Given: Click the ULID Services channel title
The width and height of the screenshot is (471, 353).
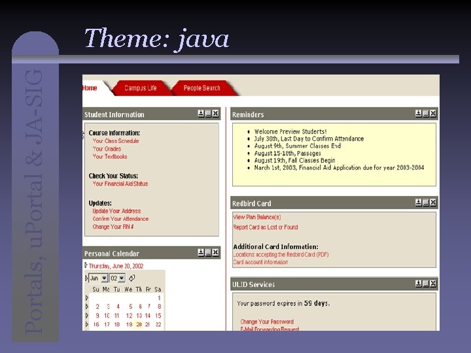Looking at the screenshot, I should point(253,284).
